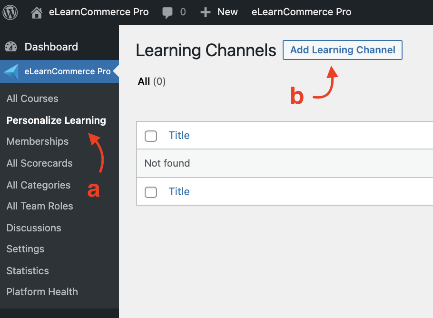Click the Add Learning Channel button
This screenshot has height=318, width=433.
coord(343,50)
